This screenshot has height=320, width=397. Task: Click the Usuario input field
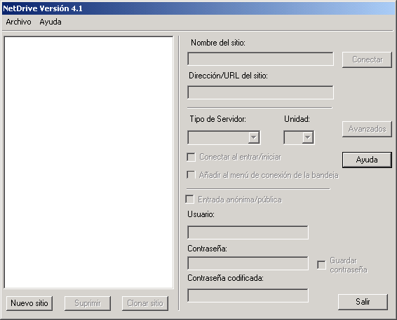pos(248,232)
